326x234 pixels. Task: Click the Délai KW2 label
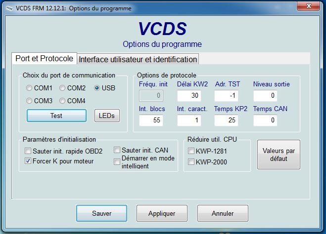pos(192,84)
